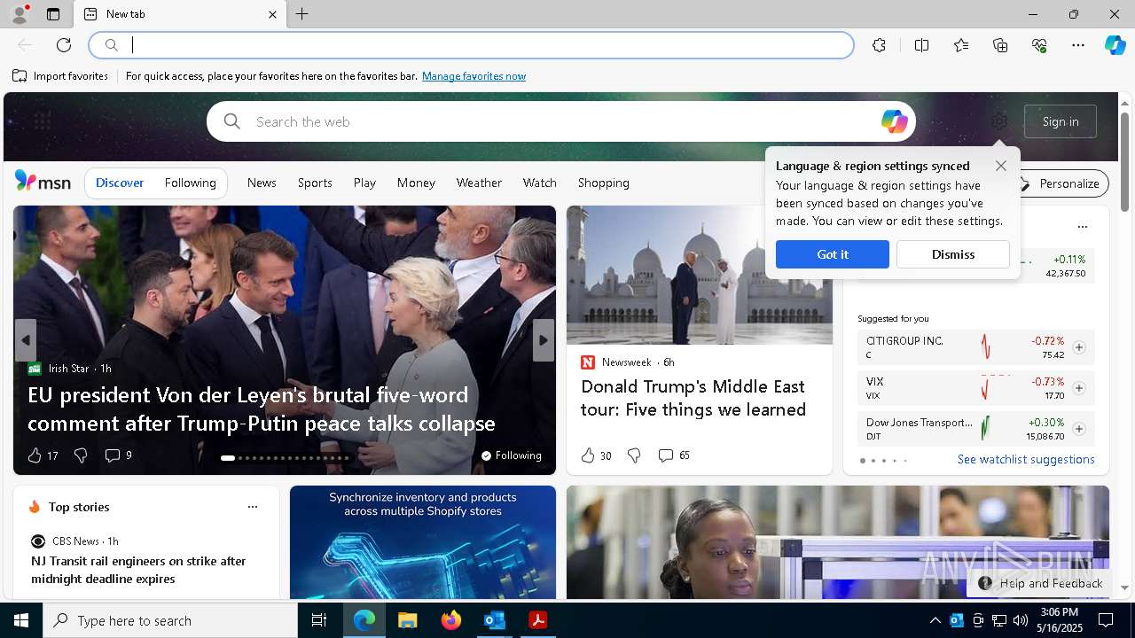Open EU president Von der Leyen headline
This screenshot has height=638, width=1135.
262,408
